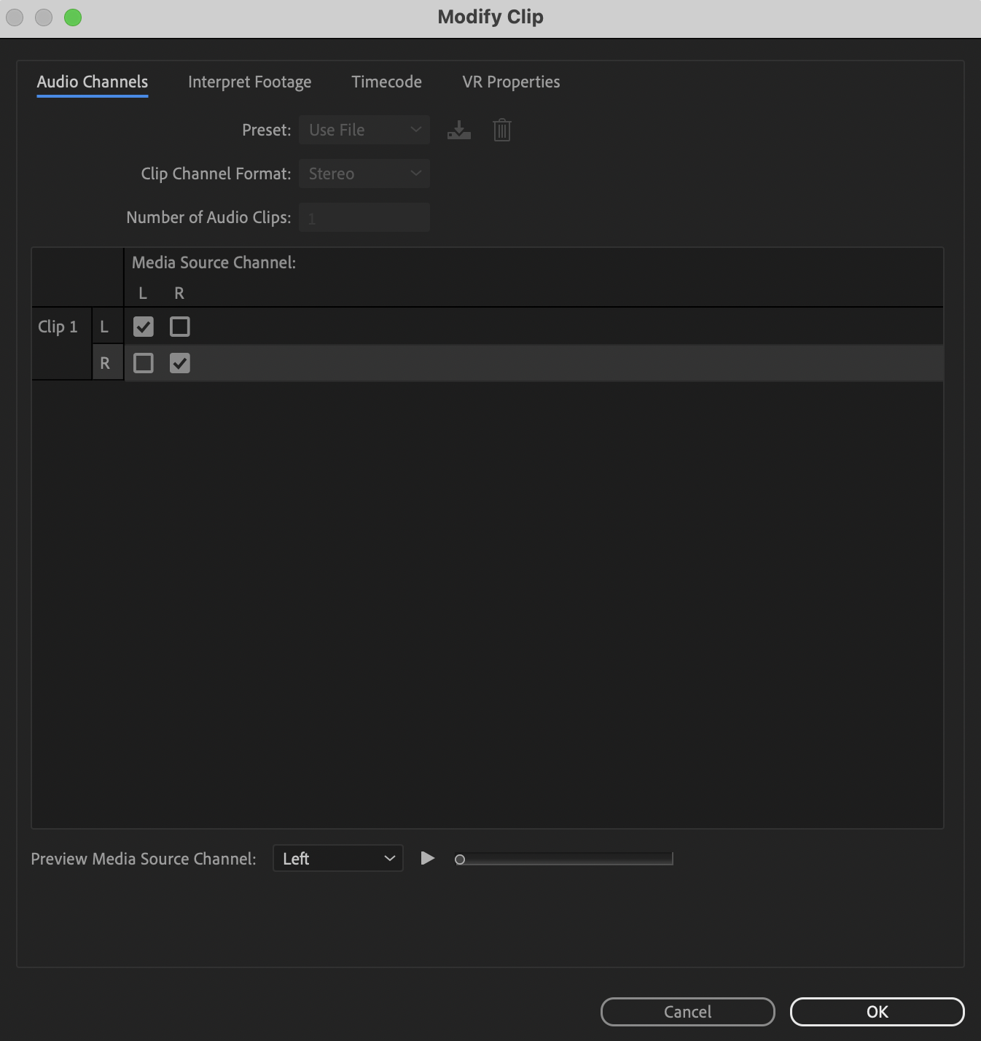Click the Number of Audio Clips field
The height and width of the screenshot is (1041, 981).
coord(364,217)
